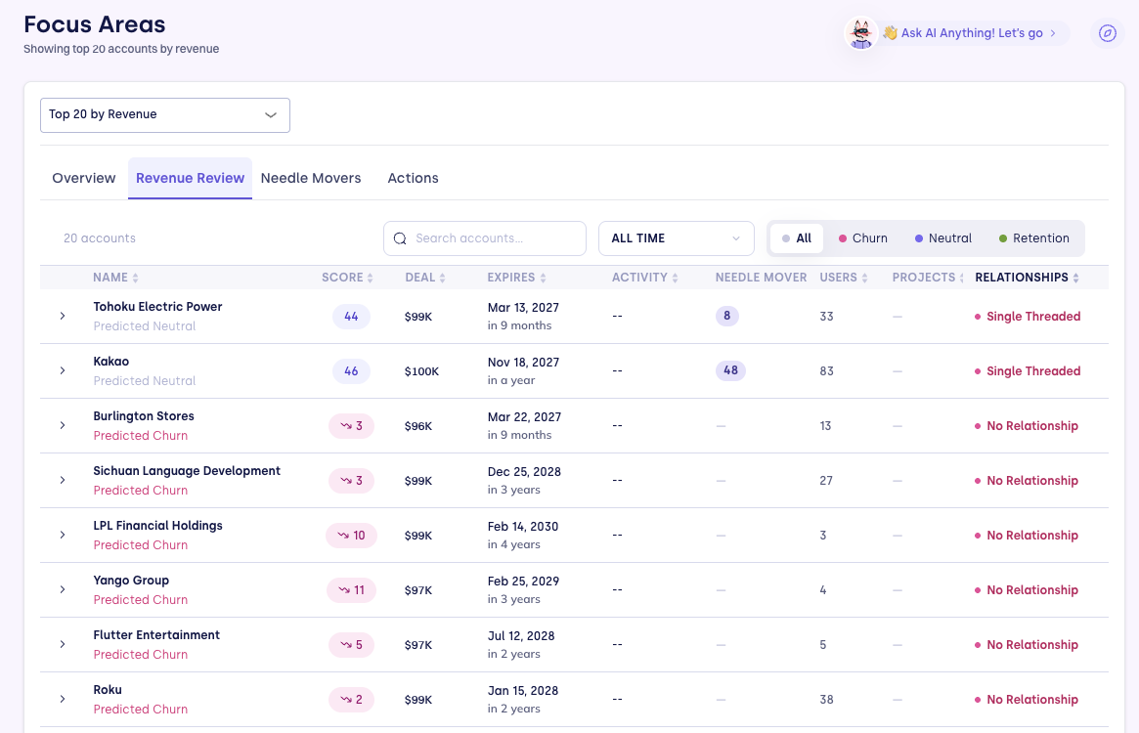This screenshot has height=733, width=1139.
Task: Click Flutter Entertainment score badge 5
Action: (352, 645)
